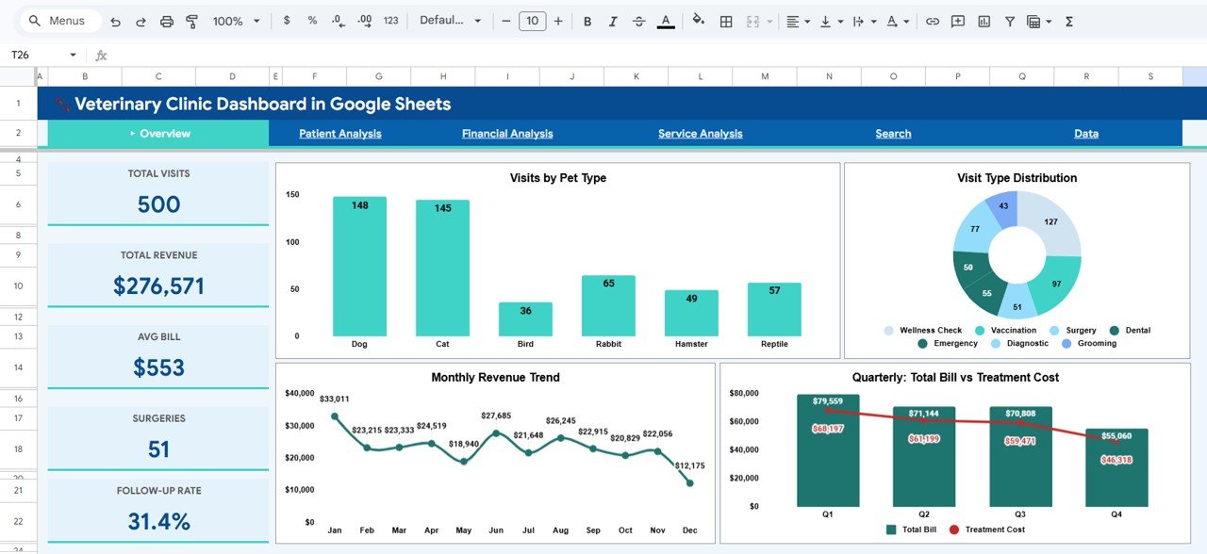Image resolution: width=1207 pixels, height=554 pixels.
Task: Toggle bold formatting on
Action: tap(587, 21)
